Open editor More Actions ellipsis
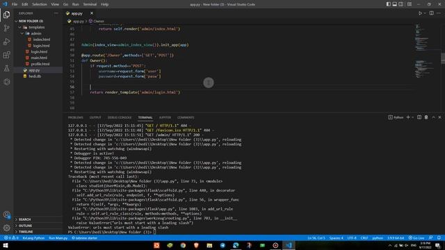 (439, 13)
